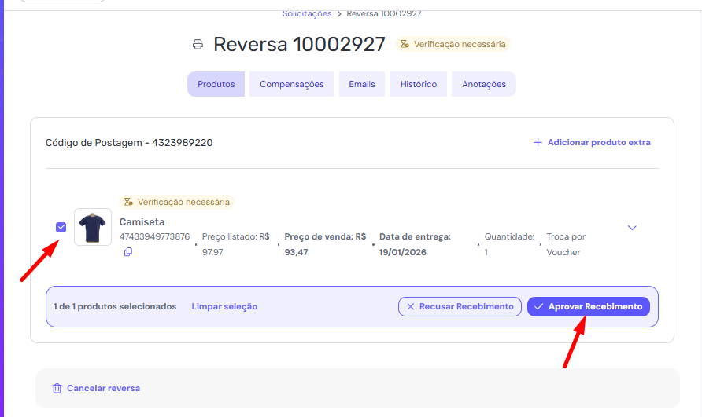Click the header Verificação necessária status badge
This screenshot has height=417, width=702.
453,45
